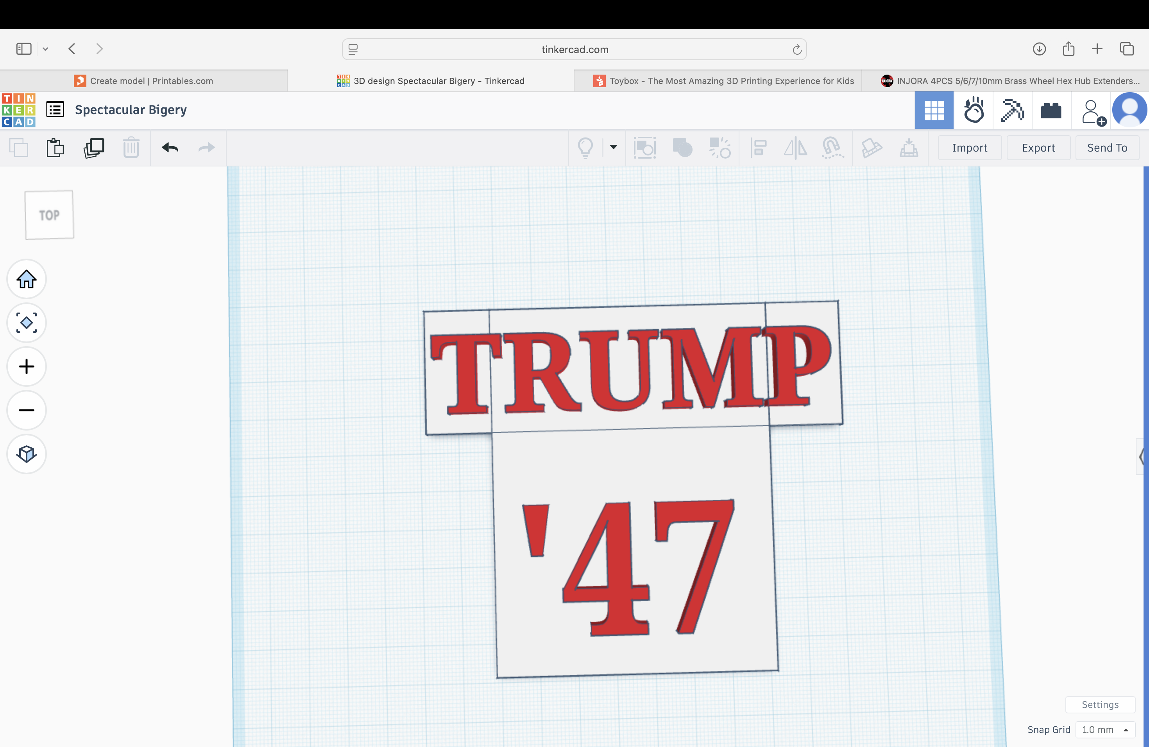
Task: Click the Send To button
Action: pyautogui.click(x=1107, y=148)
